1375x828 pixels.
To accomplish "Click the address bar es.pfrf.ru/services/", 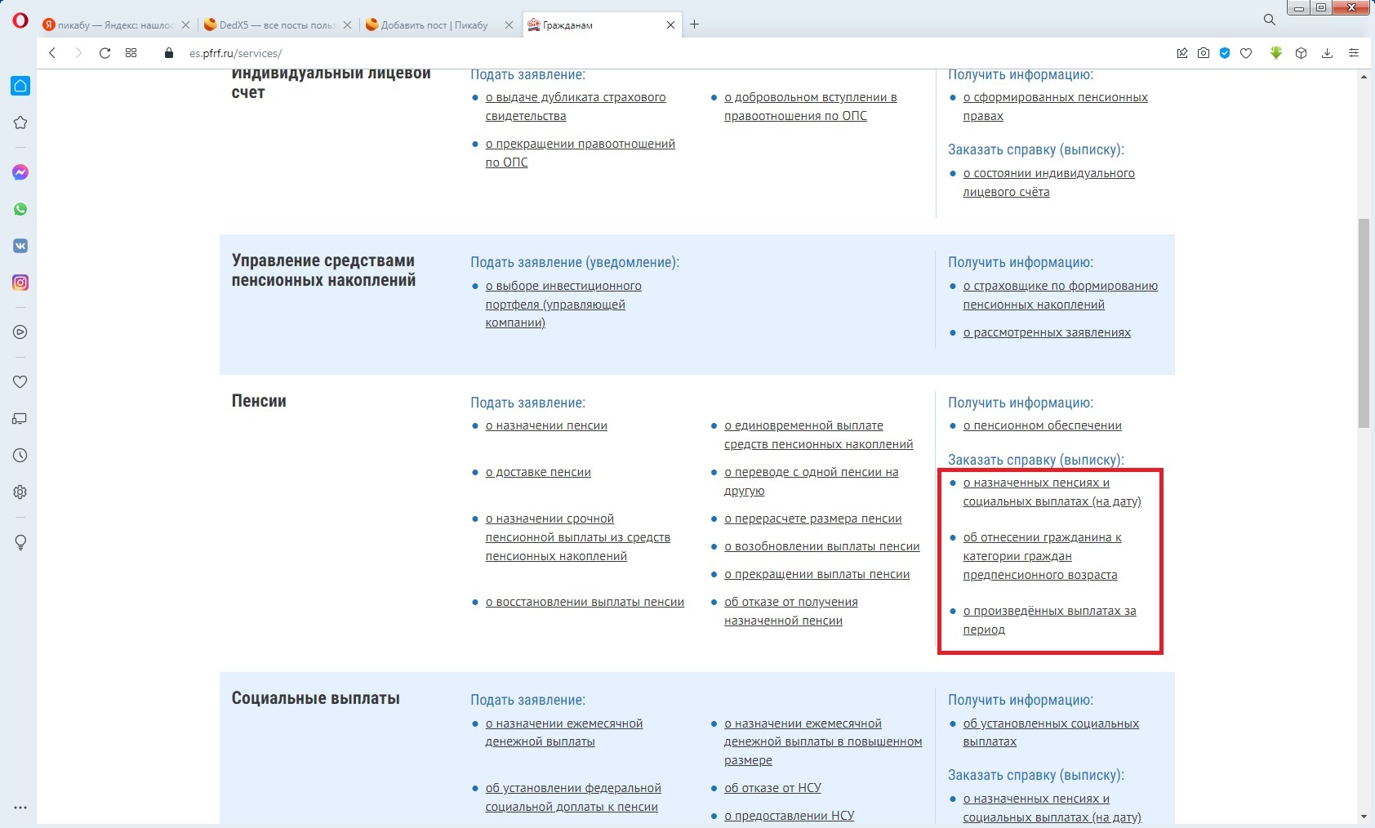I will click(235, 53).
